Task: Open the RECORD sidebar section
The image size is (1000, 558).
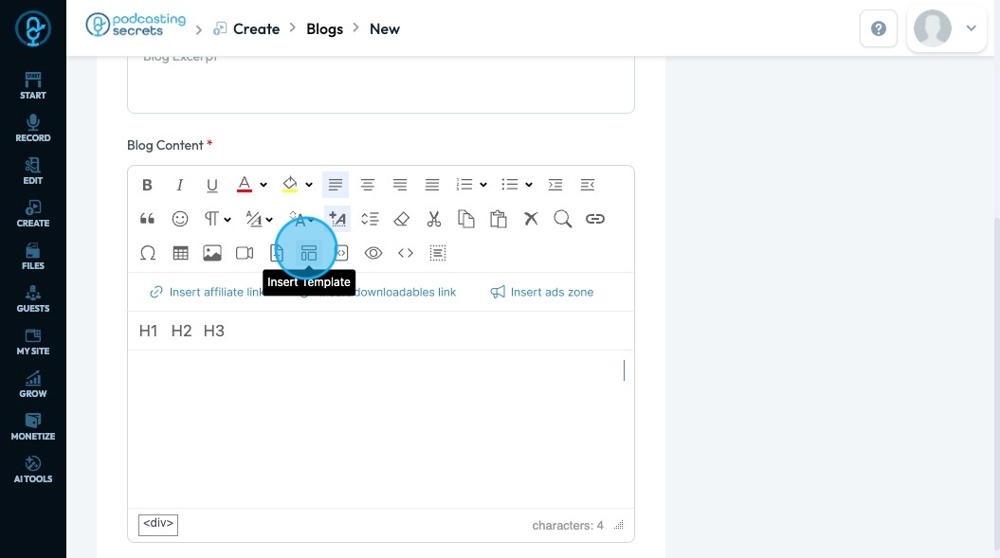Action: [x=33, y=129]
